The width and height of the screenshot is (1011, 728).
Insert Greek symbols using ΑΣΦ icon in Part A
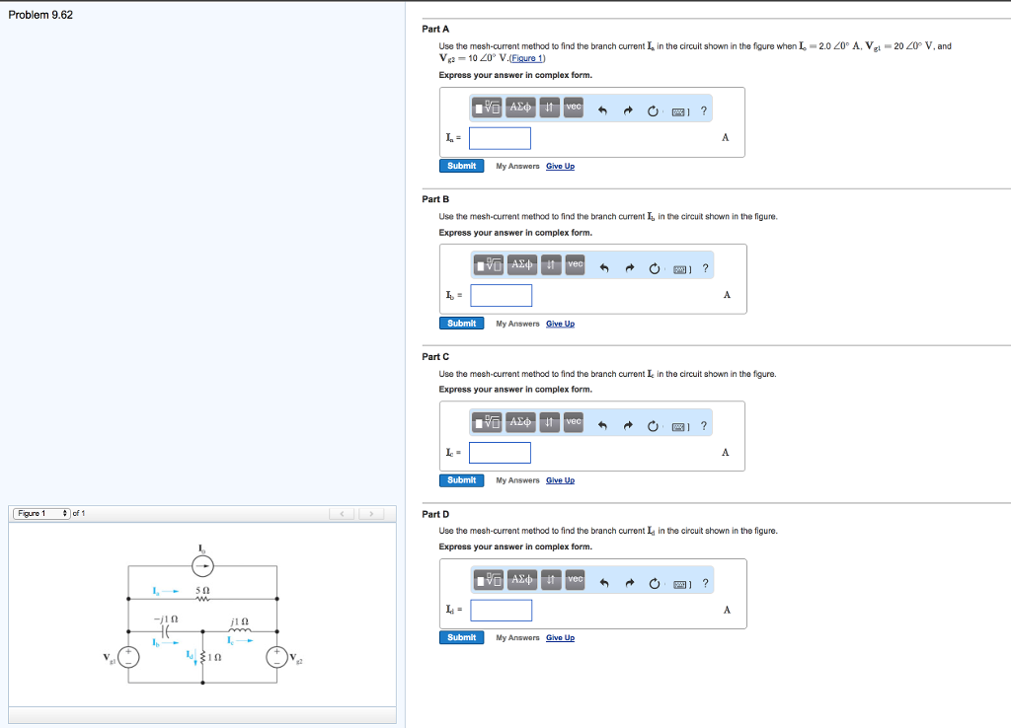[x=520, y=109]
